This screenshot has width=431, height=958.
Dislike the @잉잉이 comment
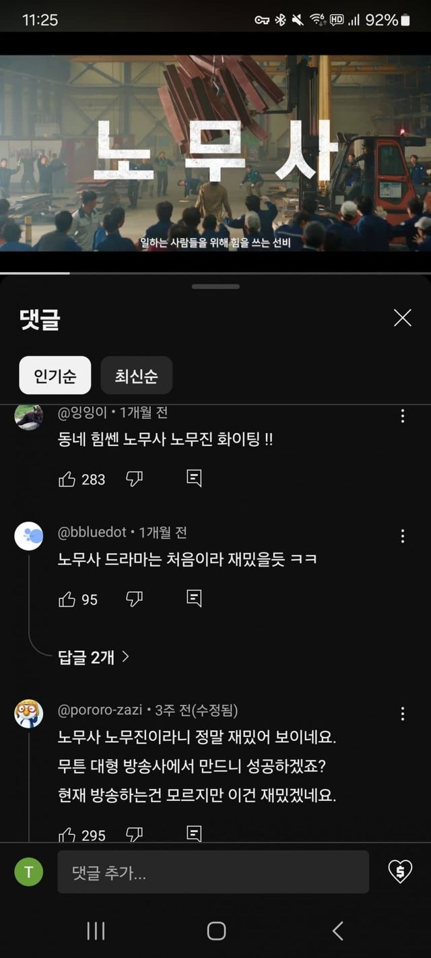(135, 479)
